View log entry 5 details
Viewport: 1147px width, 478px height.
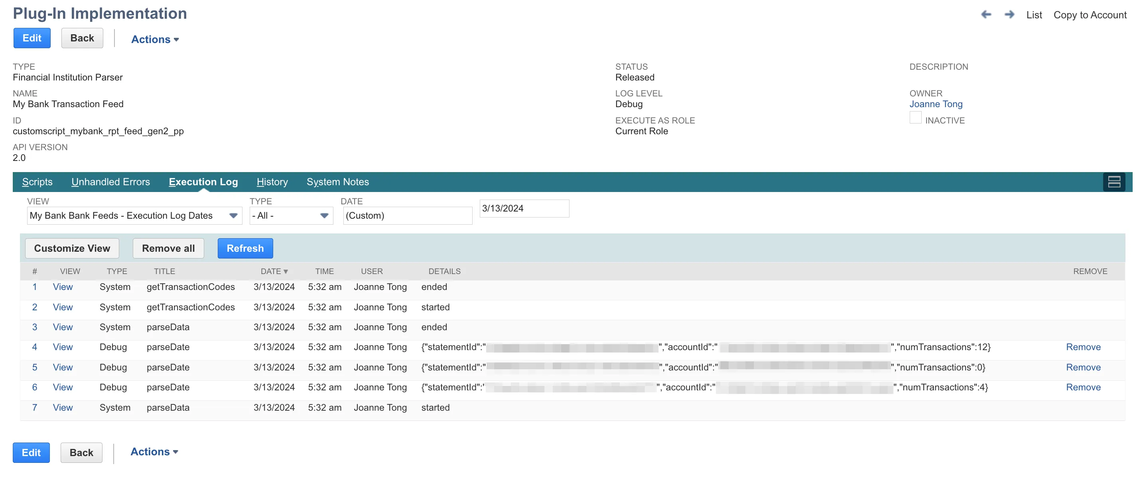point(63,367)
